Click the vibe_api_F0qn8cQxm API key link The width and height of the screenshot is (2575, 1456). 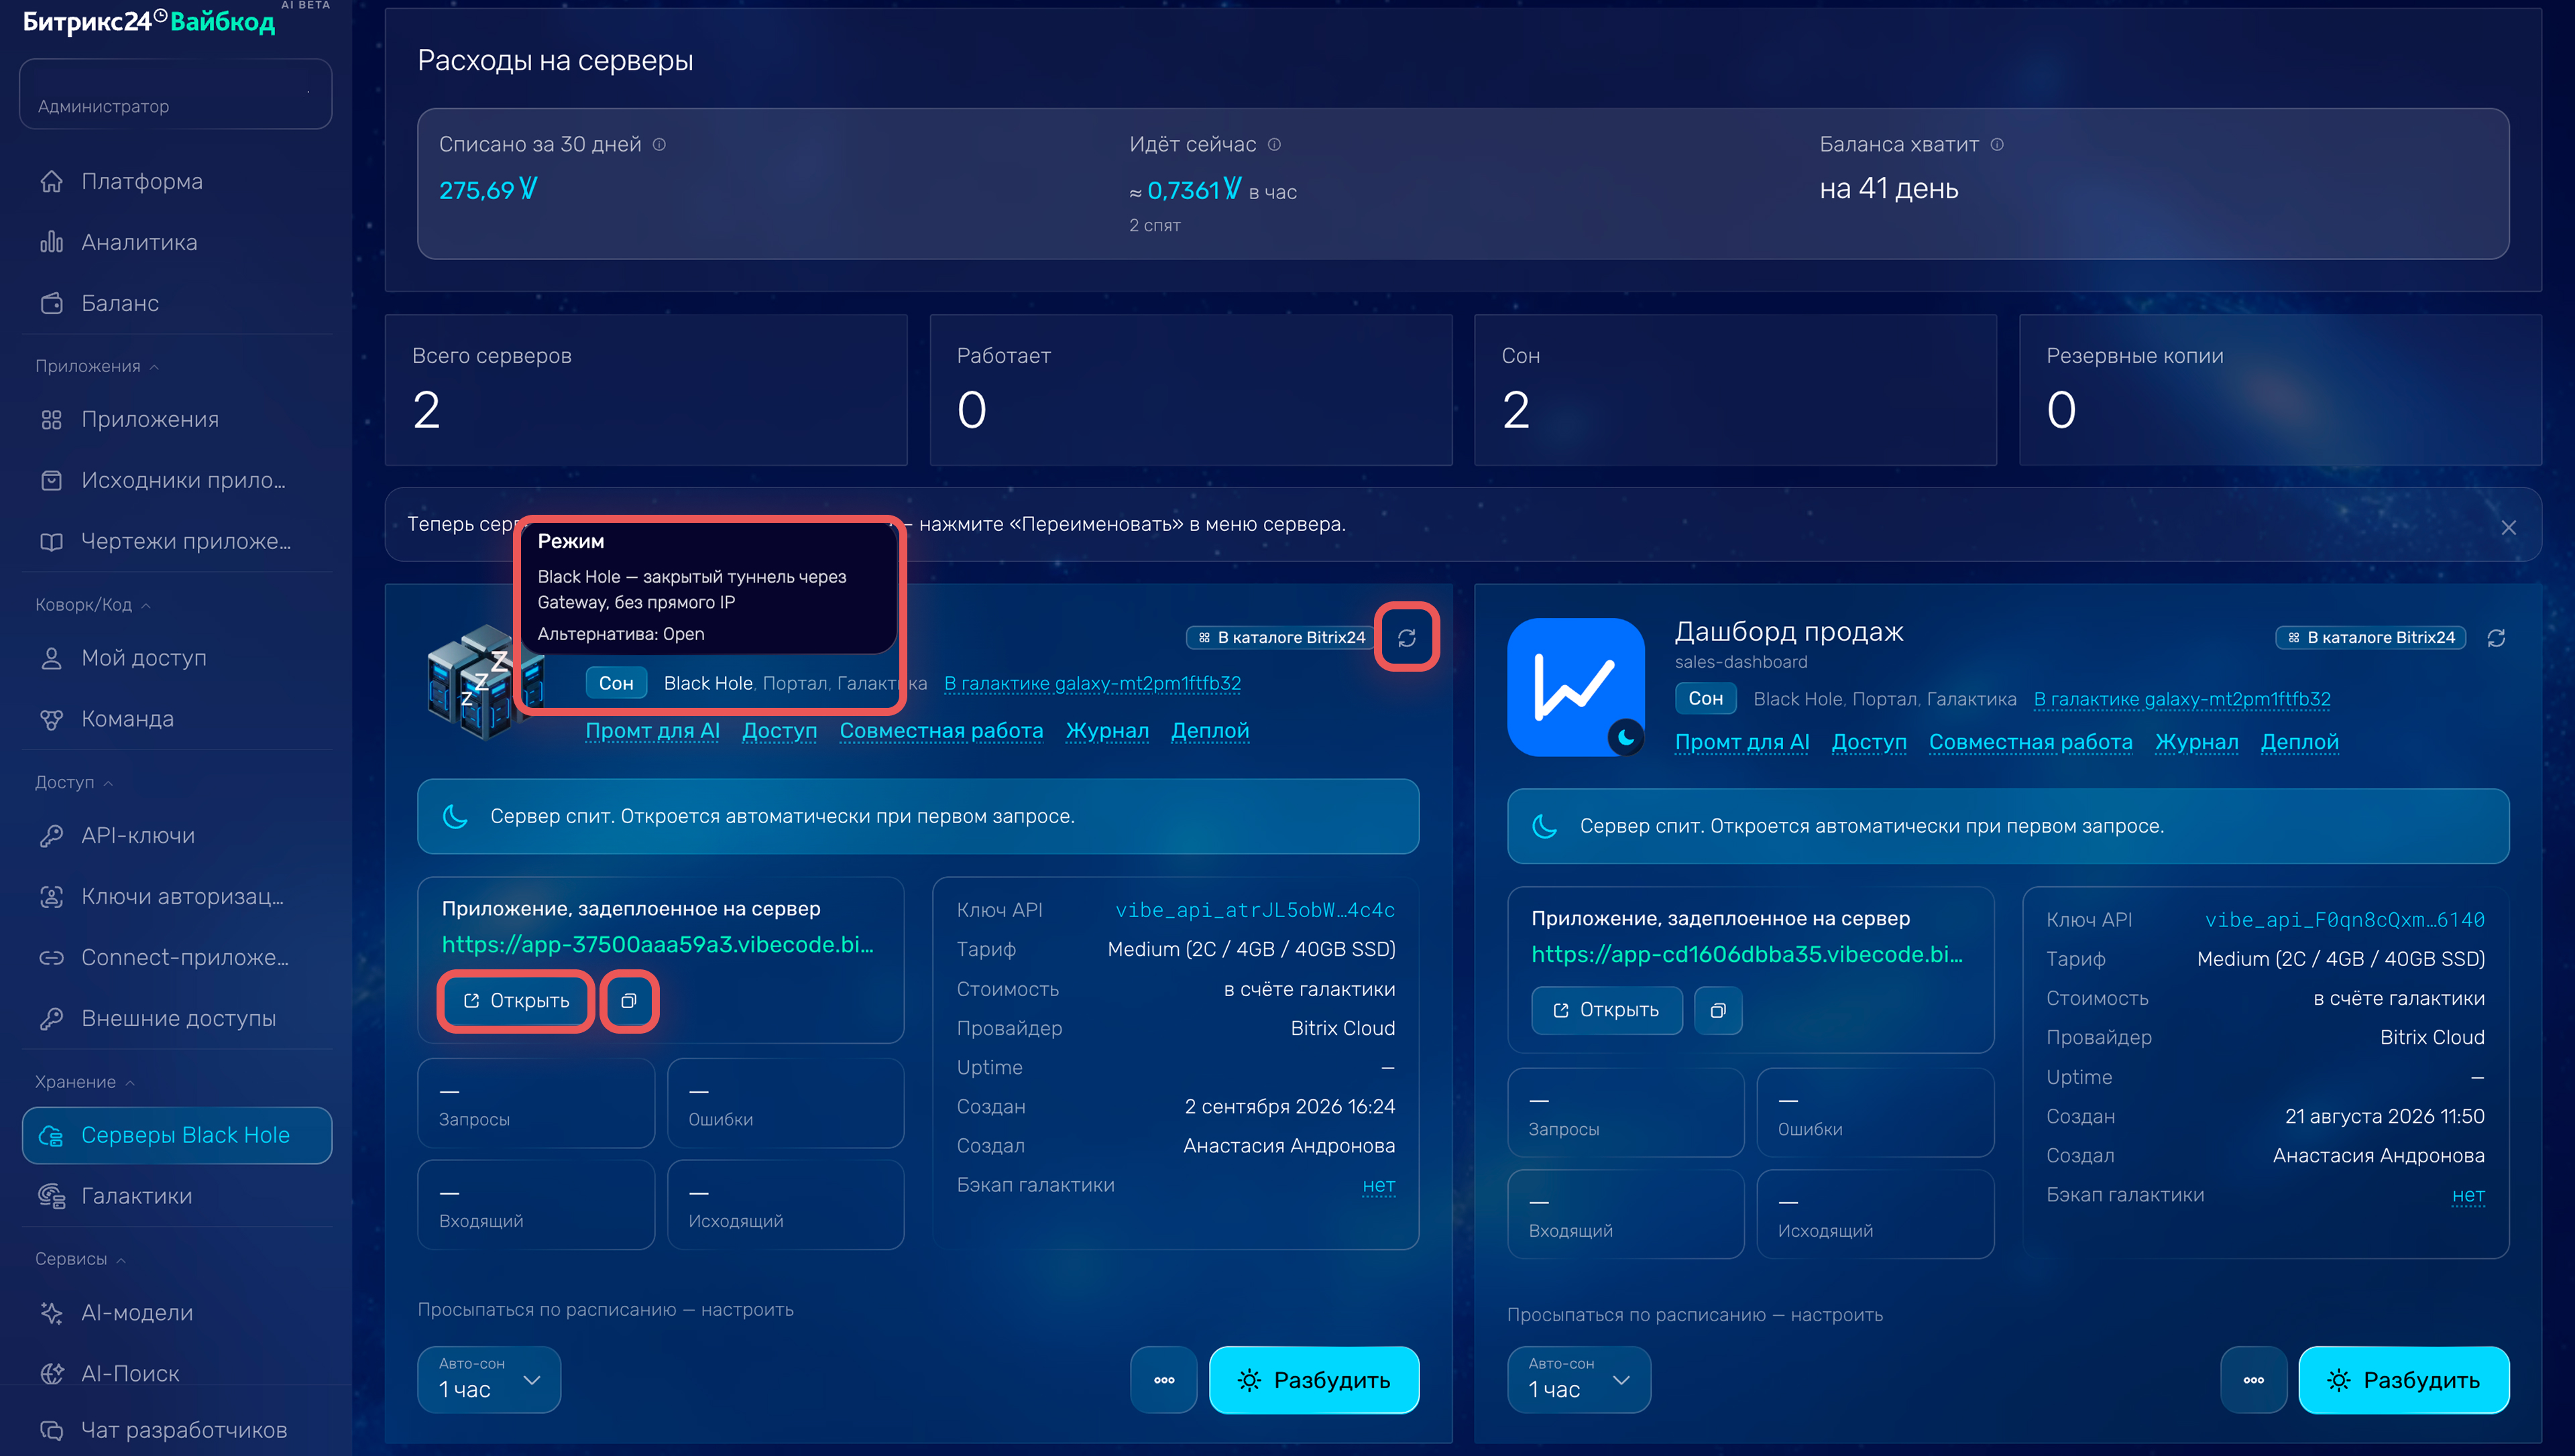pos(2344,920)
